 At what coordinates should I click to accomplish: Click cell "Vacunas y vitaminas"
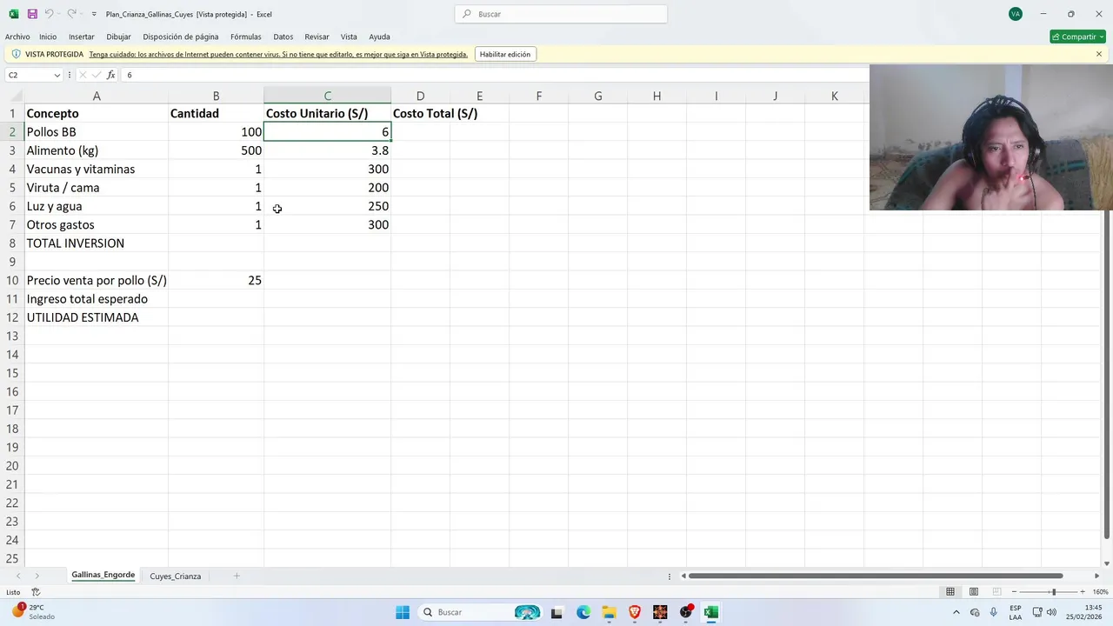click(x=97, y=169)
